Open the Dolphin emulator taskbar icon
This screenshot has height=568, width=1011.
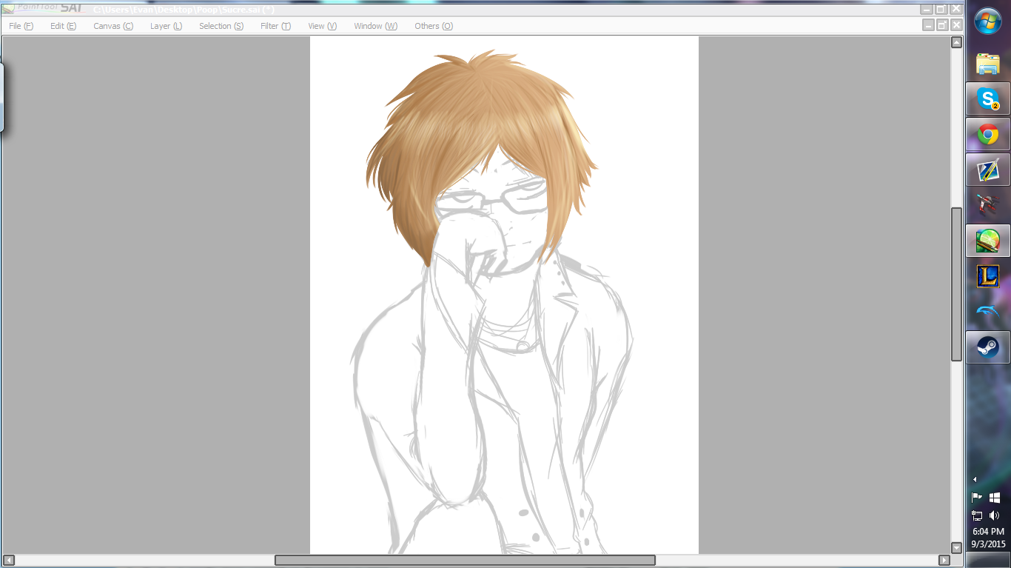point(988,312)
